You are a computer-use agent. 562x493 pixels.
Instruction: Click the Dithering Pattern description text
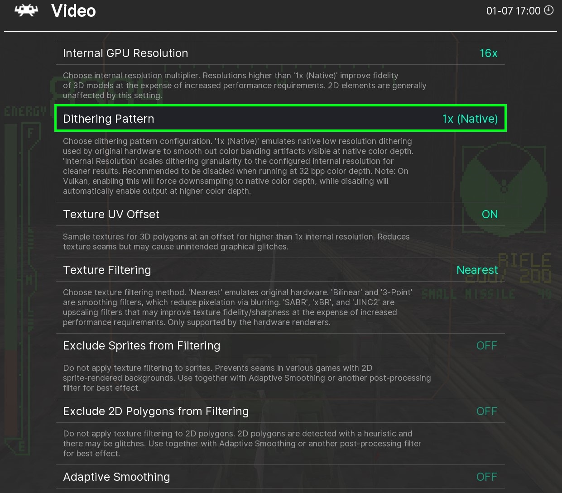pos(238,166)
